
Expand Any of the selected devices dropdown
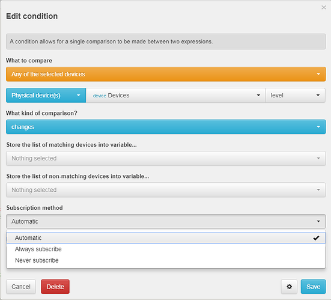166,74
